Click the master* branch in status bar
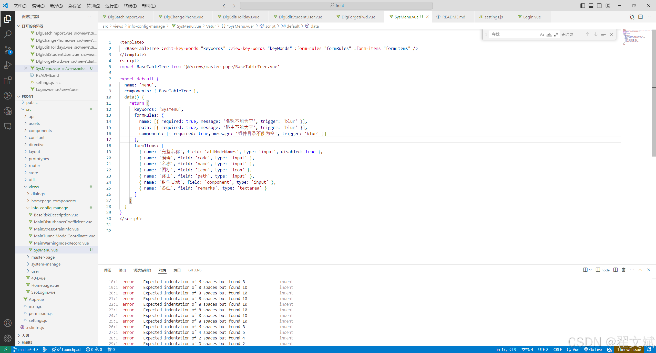Viewport: 656px width, 353px height. tap(23, 349)
